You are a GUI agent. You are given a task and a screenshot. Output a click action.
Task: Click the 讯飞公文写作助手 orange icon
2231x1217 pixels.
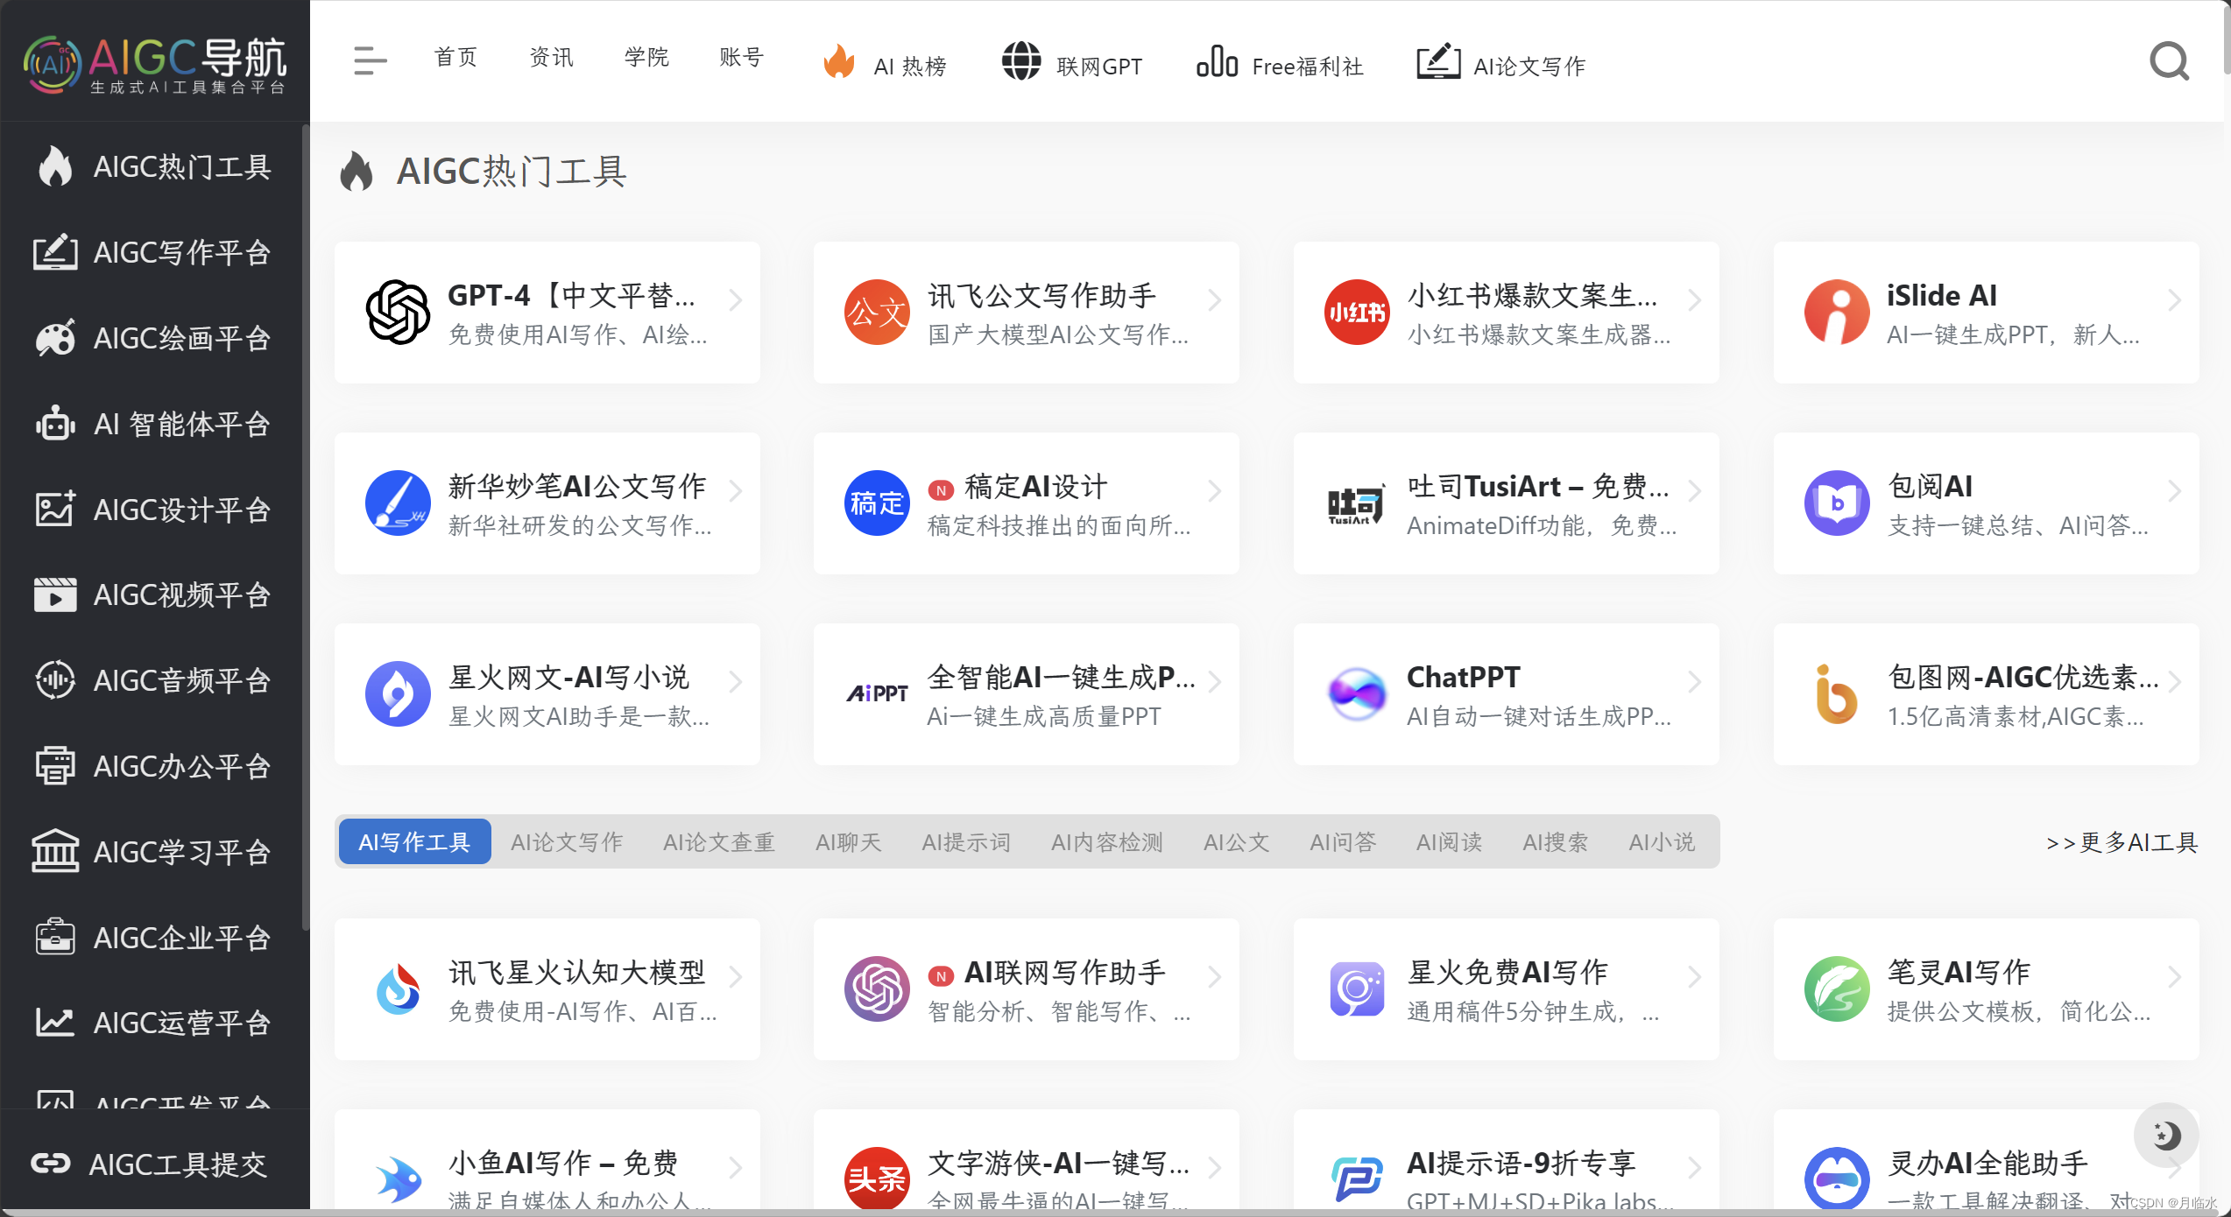pos(877,313)
